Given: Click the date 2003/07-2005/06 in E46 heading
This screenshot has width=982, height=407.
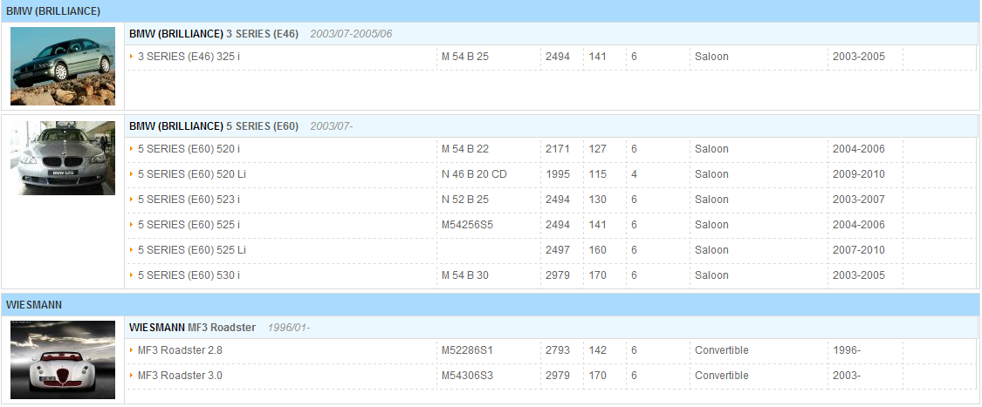Looking at the screenshot, I should point(352,34).
